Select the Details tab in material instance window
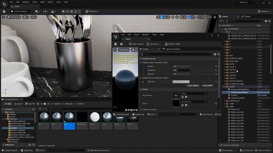Viewport: 273px width, 153px height. click(x=145, y=49)
